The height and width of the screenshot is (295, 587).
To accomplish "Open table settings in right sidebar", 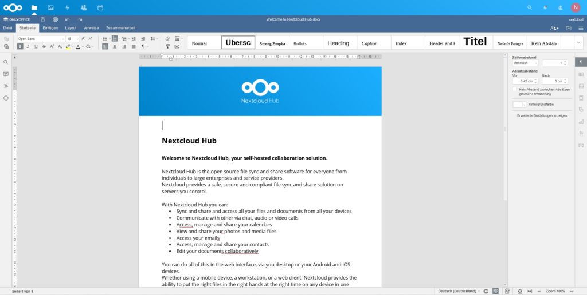I will (x=581, y=74).
